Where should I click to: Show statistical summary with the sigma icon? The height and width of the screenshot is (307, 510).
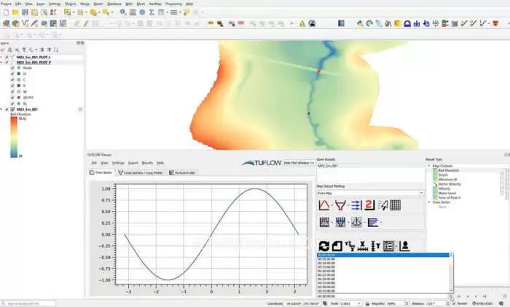click(152, 12)
